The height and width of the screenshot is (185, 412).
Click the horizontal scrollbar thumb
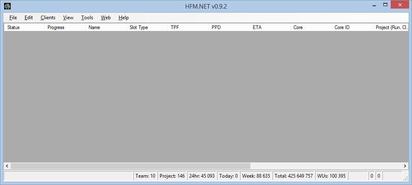point(130,166)
